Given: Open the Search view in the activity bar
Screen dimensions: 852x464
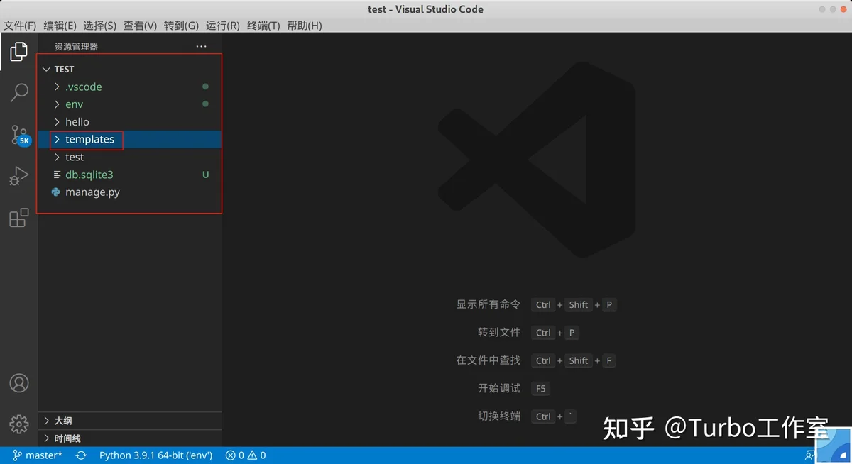Looking at the screenshot, I should pyautogui.click(x=19, y=92).
